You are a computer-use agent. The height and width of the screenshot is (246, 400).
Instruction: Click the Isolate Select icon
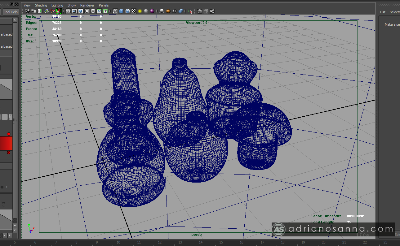[x=190, y=11]
